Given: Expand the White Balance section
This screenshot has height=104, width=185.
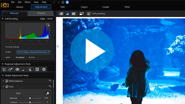Looking at the screenshot, I should pyautogui.click(x=3, y=81).
